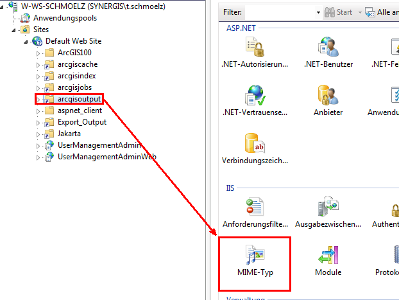Click the arcgiscache virtual directory icon
Screen dimensions: 399x300
[49, 64]
